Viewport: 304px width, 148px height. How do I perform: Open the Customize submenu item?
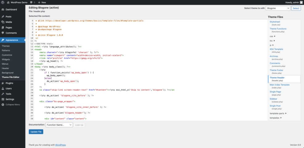coord(7,55)
